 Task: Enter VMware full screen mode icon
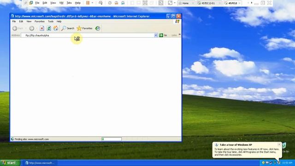145,3
